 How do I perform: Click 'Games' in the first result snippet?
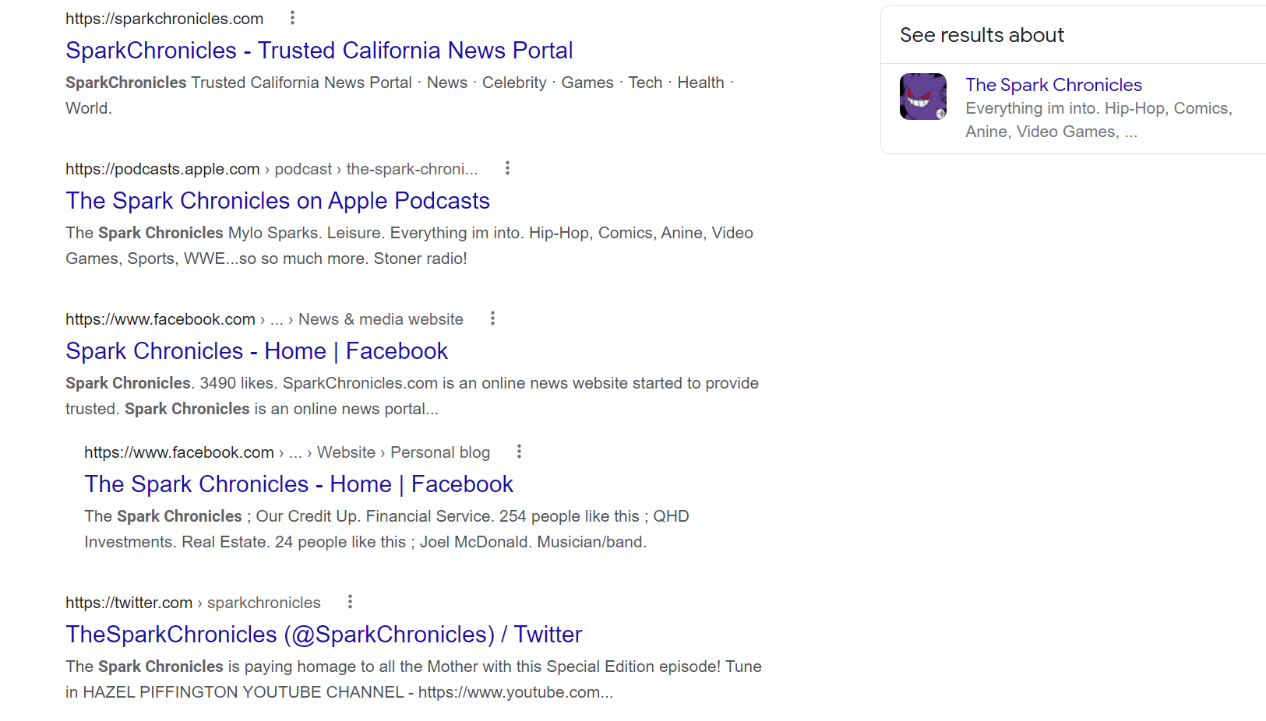coord(587,83)
